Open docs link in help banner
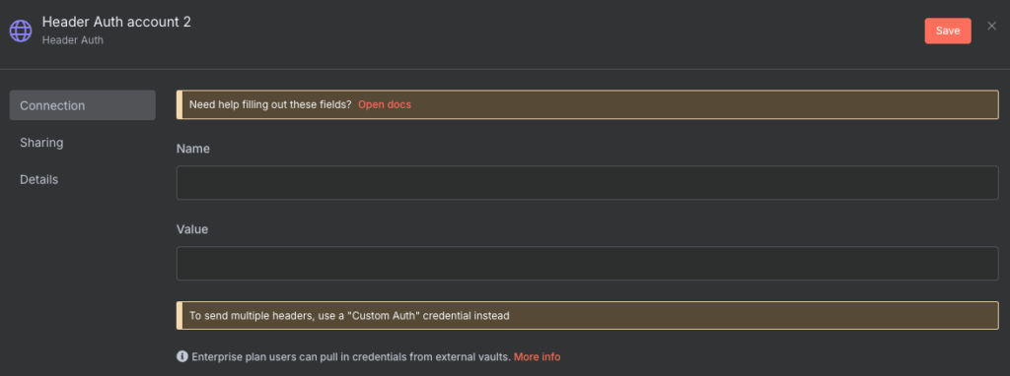This screenshot has height=376, width=1010. (385, 104)
